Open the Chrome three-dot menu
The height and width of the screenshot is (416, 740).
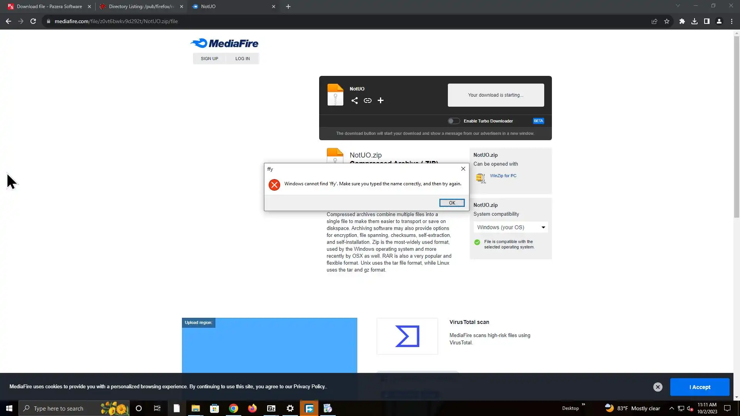732,21
